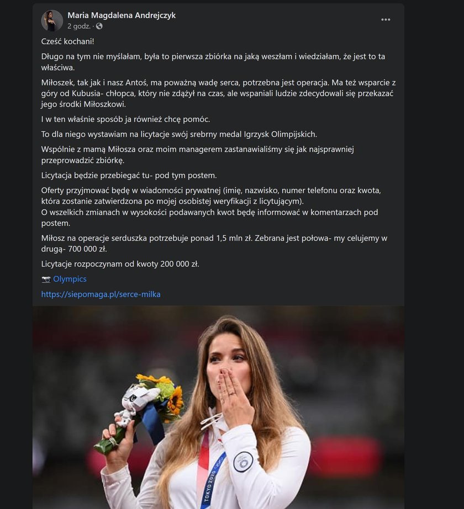The width and height of the screenshot is (464, 509).
Task: Open Maria Magdalena Andrejczyk's profile name link
Action: pos(122,15)
